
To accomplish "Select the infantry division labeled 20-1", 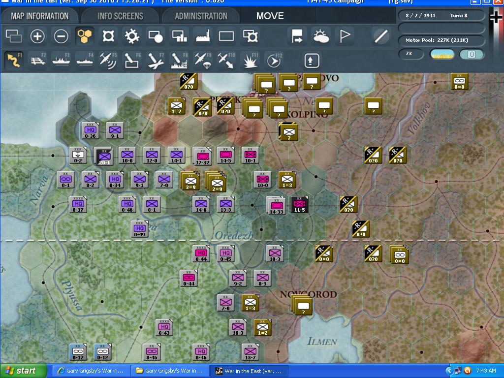I will pos(104,157).
